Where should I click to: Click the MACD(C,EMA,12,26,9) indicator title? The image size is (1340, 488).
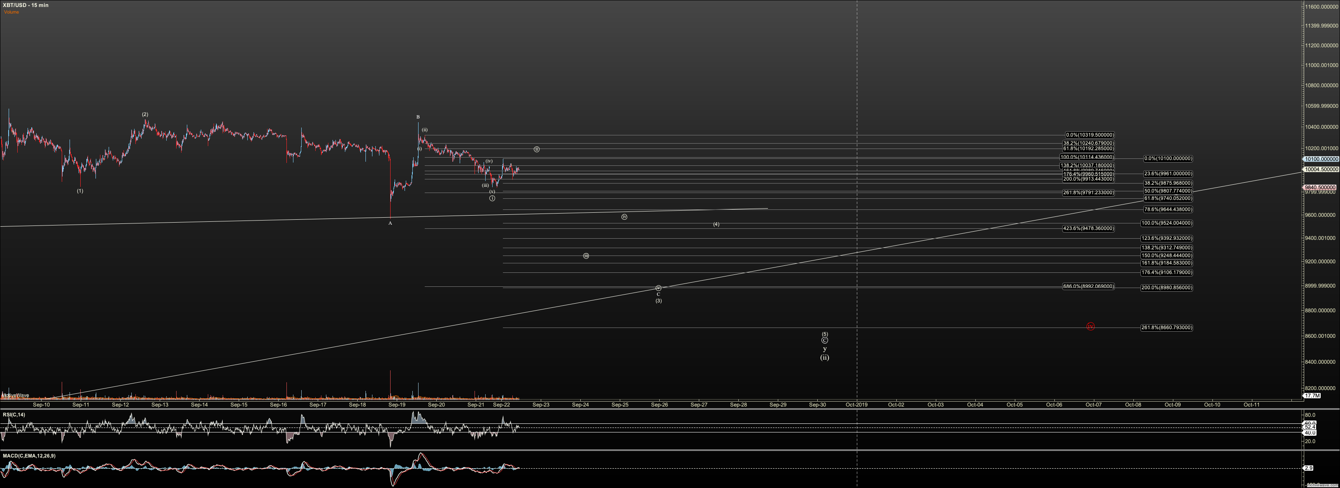[x=29, y=456]
